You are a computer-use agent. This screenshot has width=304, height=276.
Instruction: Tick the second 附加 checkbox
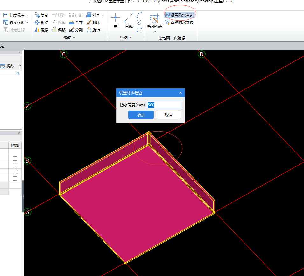[x=15, y=165]
